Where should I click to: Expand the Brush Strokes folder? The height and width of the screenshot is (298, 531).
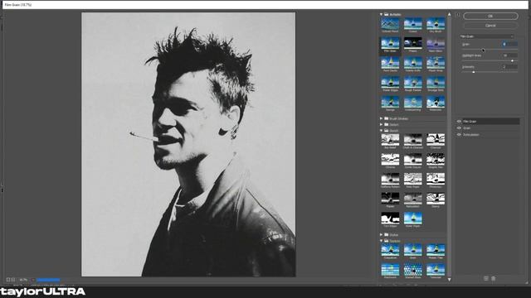point(381,118)
